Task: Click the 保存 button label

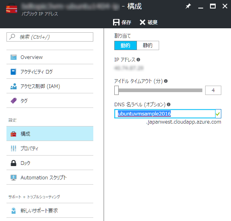Action: (126, 22)
